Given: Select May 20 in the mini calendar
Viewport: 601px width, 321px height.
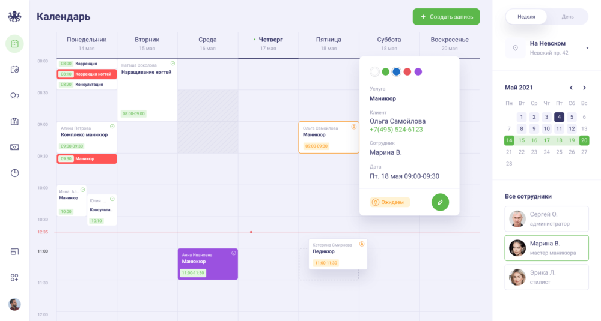Looking at the screenshot, I should [x=584, y=140].
